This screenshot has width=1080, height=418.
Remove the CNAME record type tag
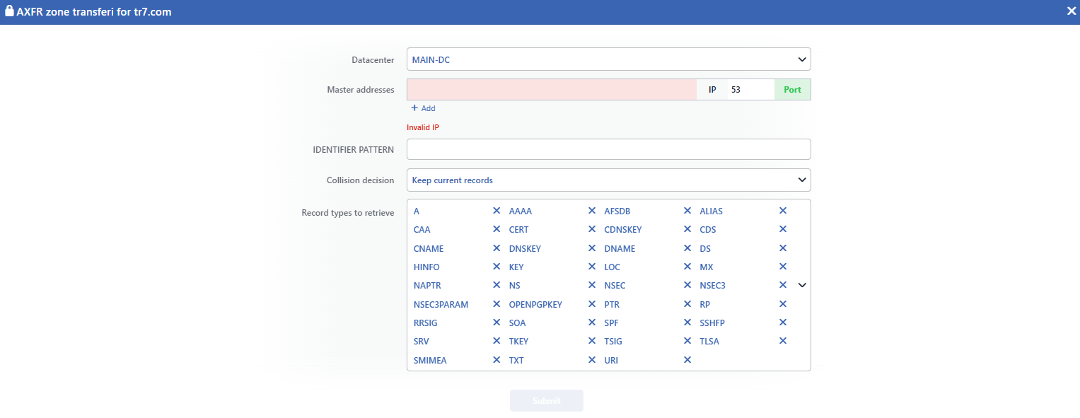tap(497, 248)
